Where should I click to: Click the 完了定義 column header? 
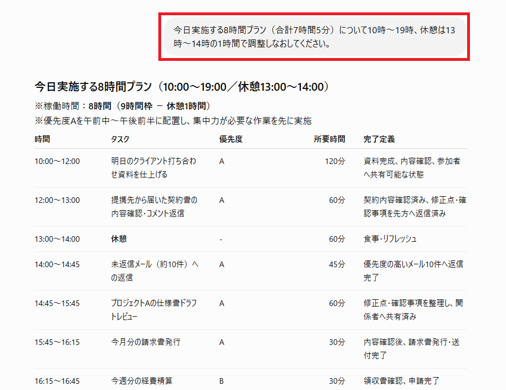pos(379,139)
